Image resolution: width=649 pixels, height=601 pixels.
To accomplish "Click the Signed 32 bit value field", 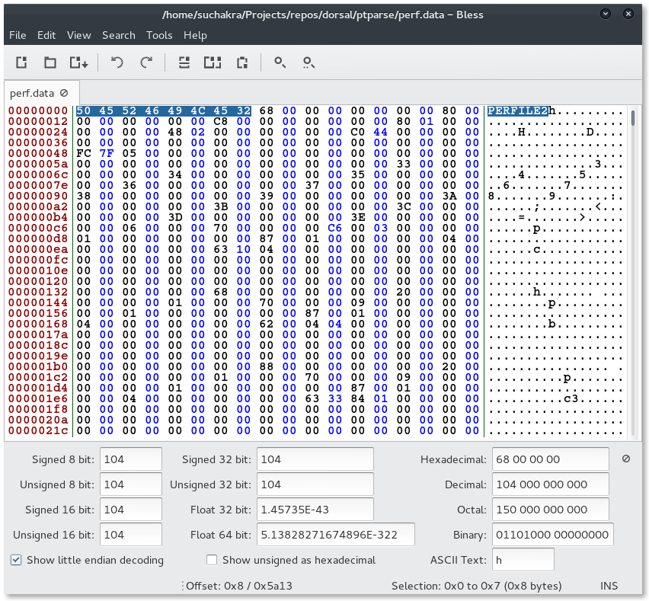I will [x=315, y=459].
